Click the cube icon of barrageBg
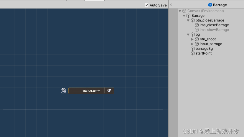 tap(193, 49)
